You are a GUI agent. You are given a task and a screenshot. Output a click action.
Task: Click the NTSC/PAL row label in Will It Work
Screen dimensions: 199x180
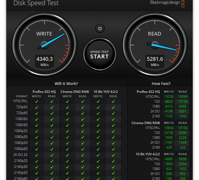tap(20, 101)
